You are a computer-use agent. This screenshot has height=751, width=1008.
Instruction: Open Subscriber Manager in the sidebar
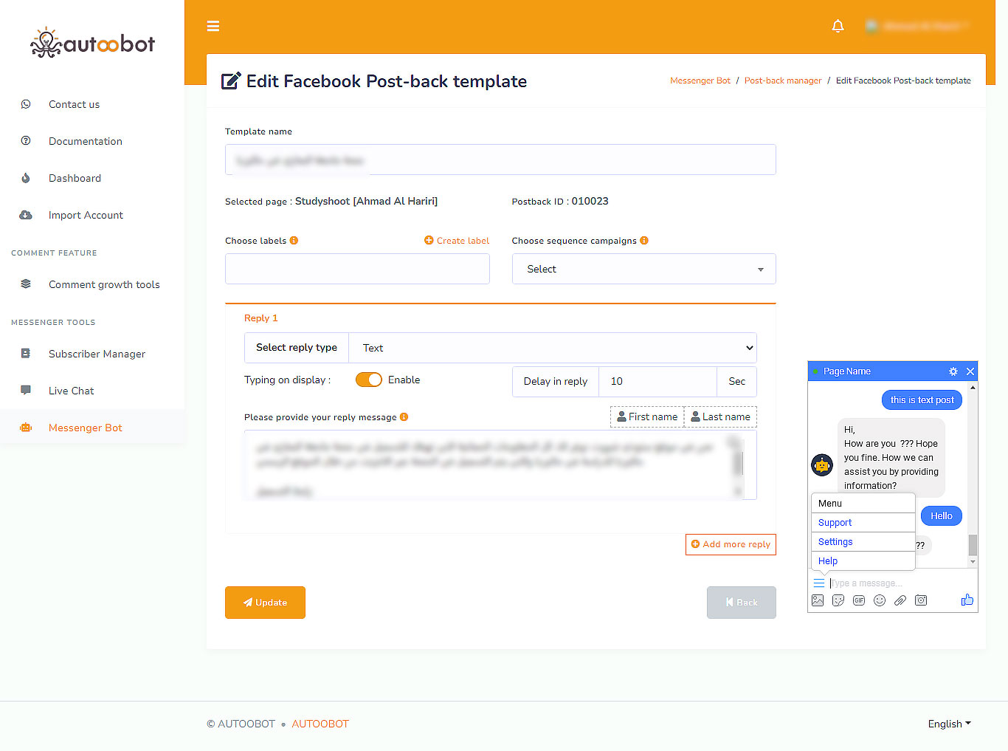pos(97,354)
